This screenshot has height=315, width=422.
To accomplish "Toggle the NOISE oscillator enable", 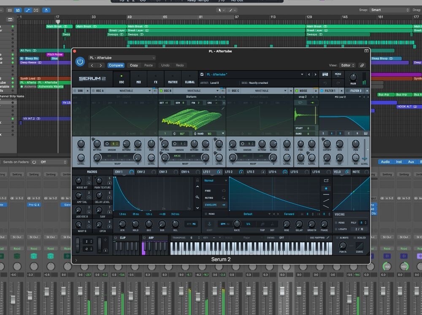I will 297,91.
